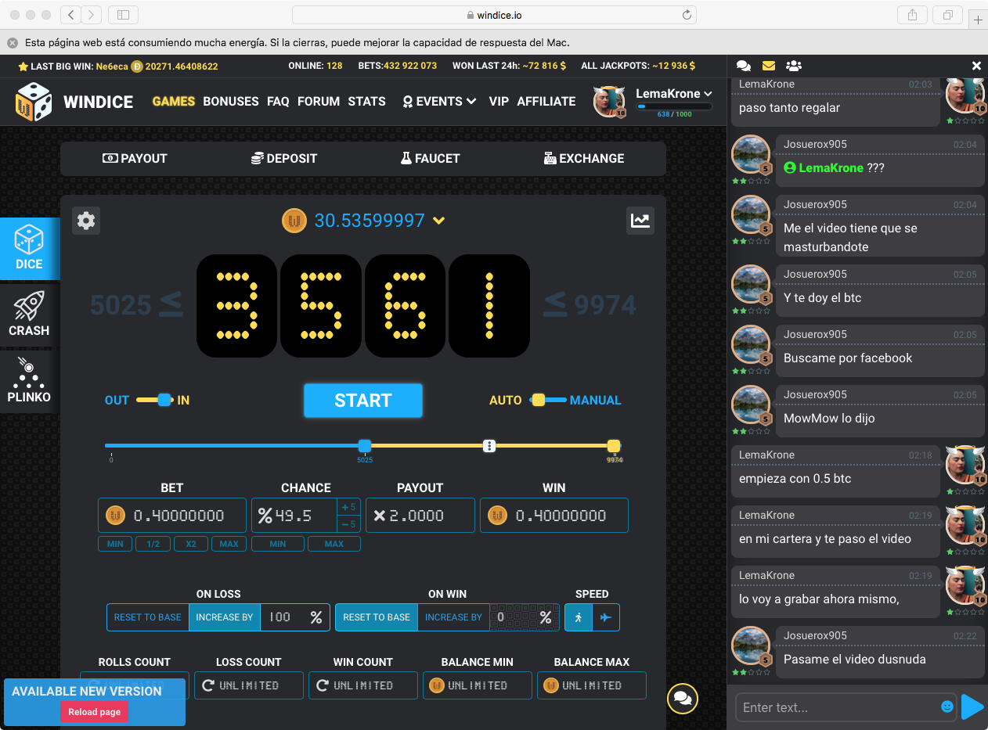Open the GAMES menu item
The width and height of the screenshot is (988, 730).
pos(174,101)
